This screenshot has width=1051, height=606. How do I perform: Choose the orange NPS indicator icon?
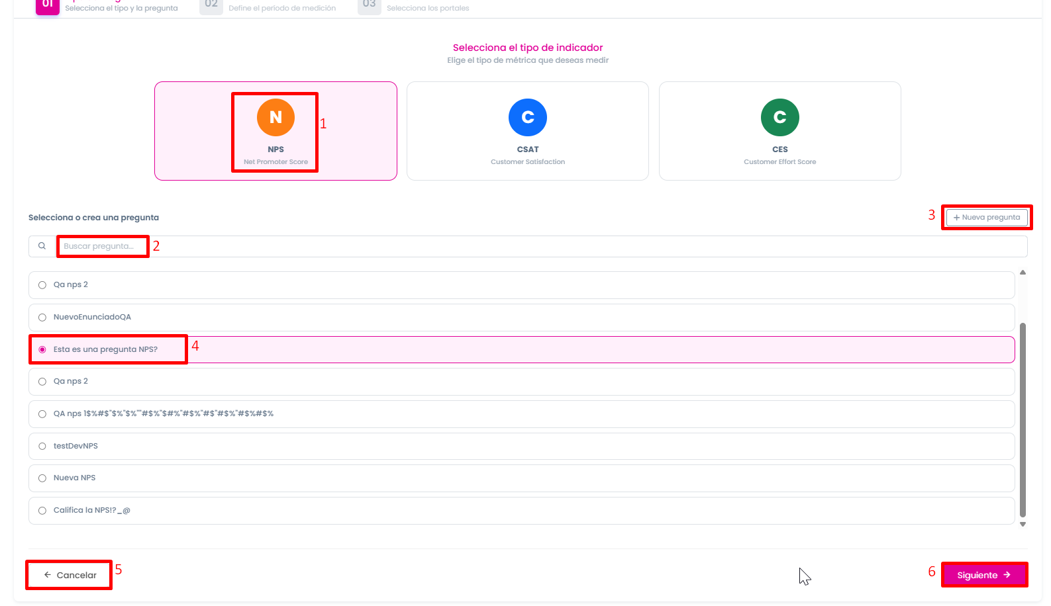click(x=275, y=117)
